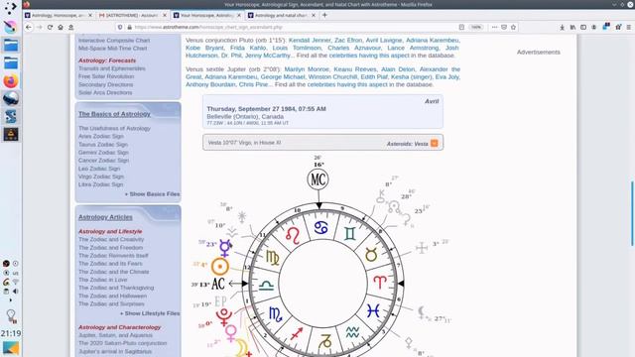Viewport: 635px width, 357px height.
Task: Open Gemini Zodiac Sign link
Action: pos(103,153)
